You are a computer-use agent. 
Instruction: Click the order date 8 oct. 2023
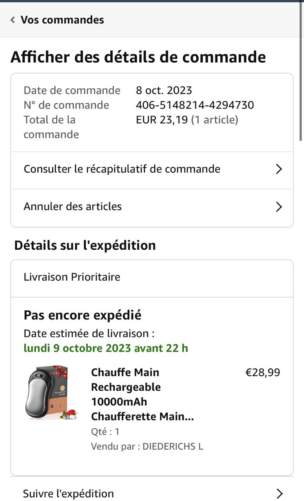164,90
